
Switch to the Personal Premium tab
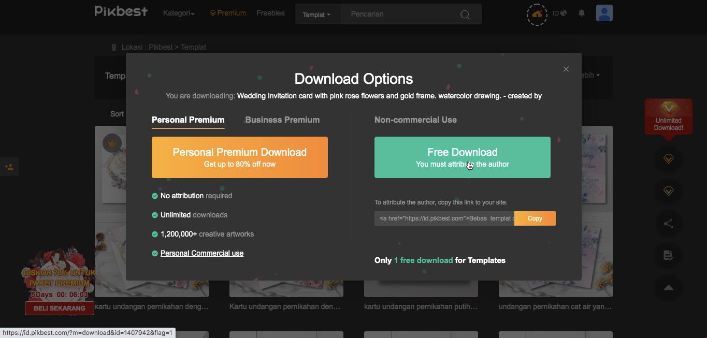point(188,120)
